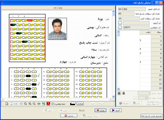Click the جواب column header
The height and width of the screenshot is (120, 164).
[x=145, y=32]
